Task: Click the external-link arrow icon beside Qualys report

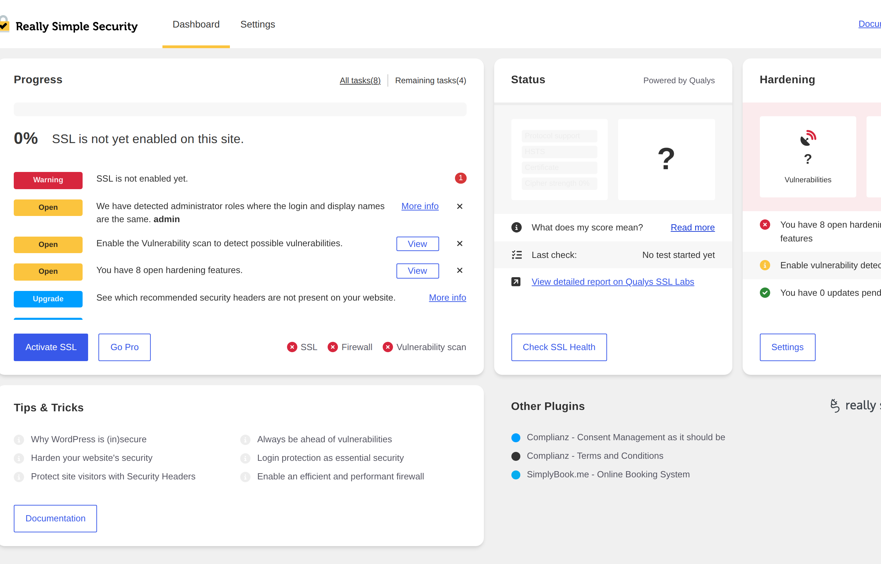Action: click(516, 282)
